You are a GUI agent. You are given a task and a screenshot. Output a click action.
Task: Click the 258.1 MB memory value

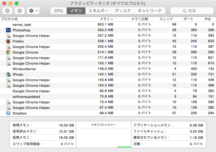[105, 41]
